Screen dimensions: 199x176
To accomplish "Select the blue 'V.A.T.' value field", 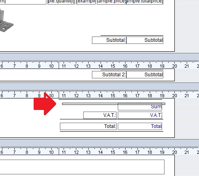I will tap(140, 115).
